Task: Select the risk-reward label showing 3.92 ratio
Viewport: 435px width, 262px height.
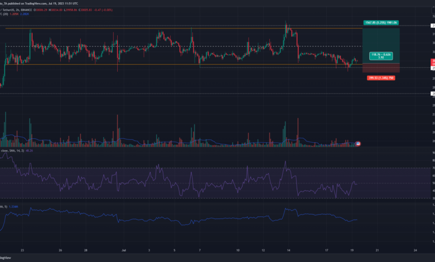Action: pos(381,55)
